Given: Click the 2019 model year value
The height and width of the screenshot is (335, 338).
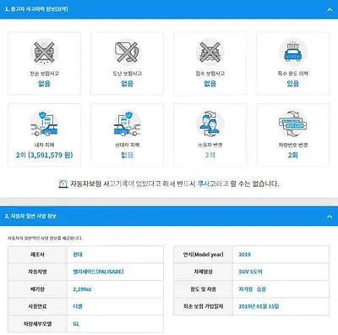Looking at the screenshot, I should (x=244, y=255).
